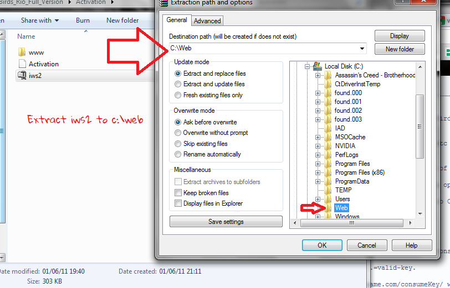Open the Share with menu
Image resolution: width=450 pixels, height=288 pixels.
tap(39, 20)
